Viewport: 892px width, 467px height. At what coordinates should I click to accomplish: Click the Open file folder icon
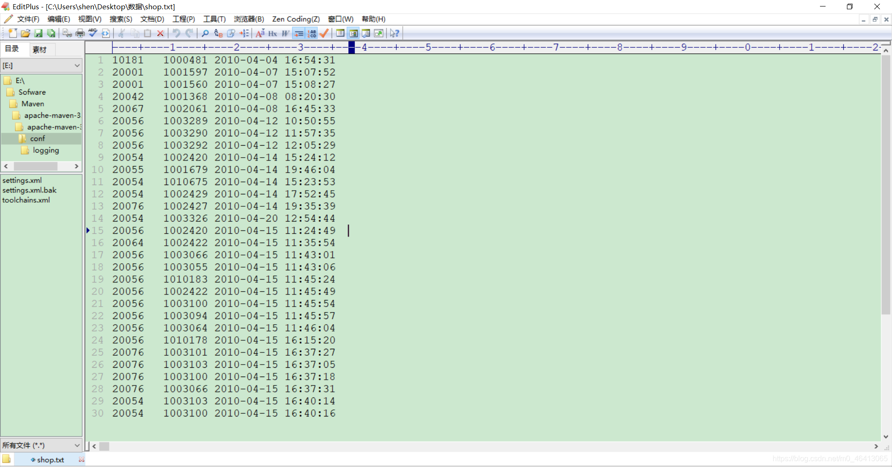[x=26, y=33]
